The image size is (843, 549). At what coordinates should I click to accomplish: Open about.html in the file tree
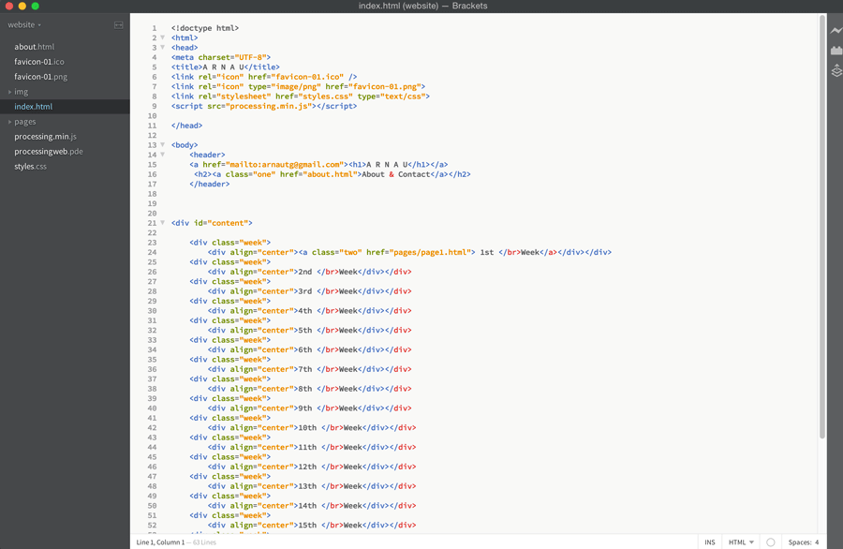tap(35, 47)
